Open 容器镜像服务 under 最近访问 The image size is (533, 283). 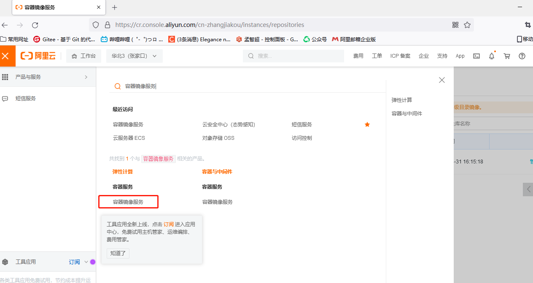coord(128,125)
